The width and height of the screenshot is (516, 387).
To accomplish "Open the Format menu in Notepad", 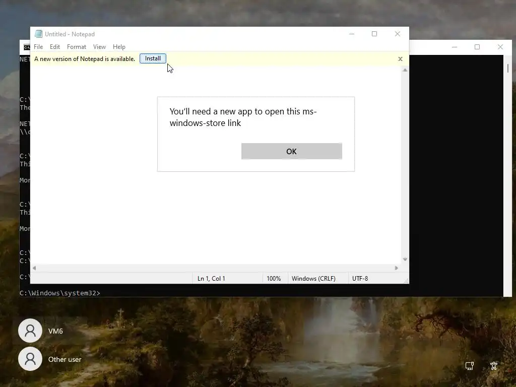I will (x=77, y=47).
